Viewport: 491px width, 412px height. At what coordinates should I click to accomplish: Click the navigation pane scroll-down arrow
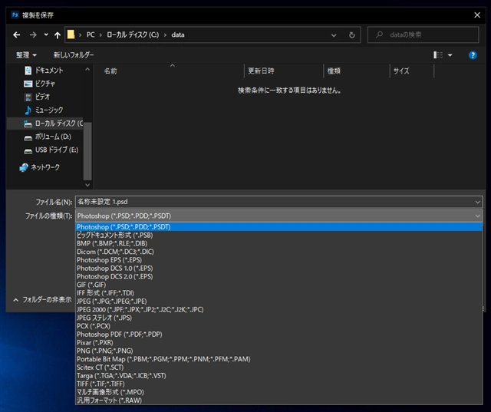pos(87,185)
